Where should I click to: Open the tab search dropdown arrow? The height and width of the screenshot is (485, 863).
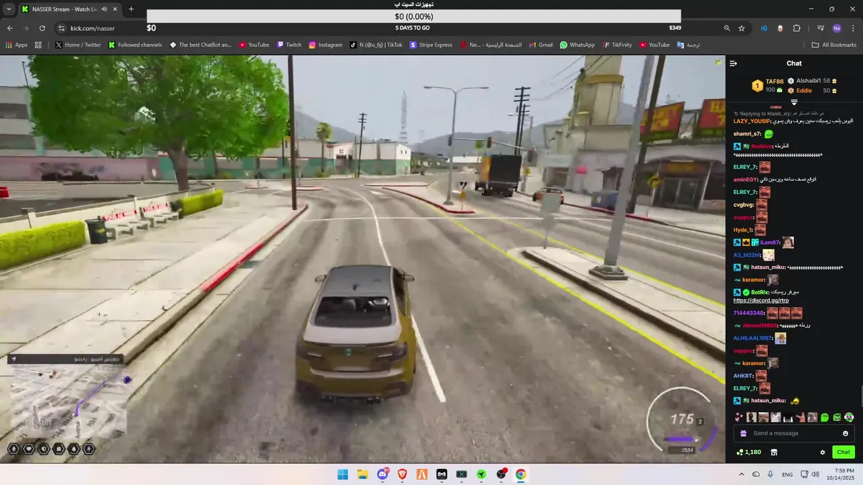click(x=8, y=9)
